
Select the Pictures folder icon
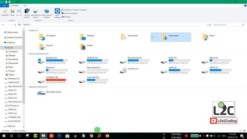(42, 47)
